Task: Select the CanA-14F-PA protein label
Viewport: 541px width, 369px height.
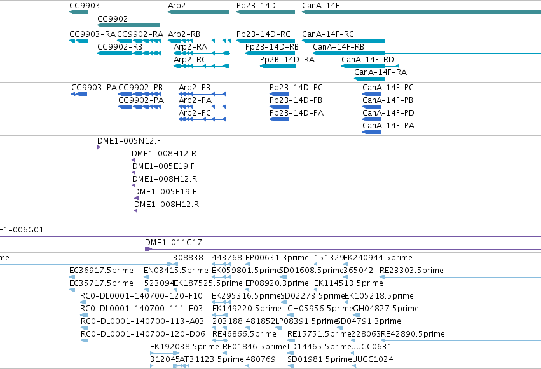Action: tap(388, 126)
